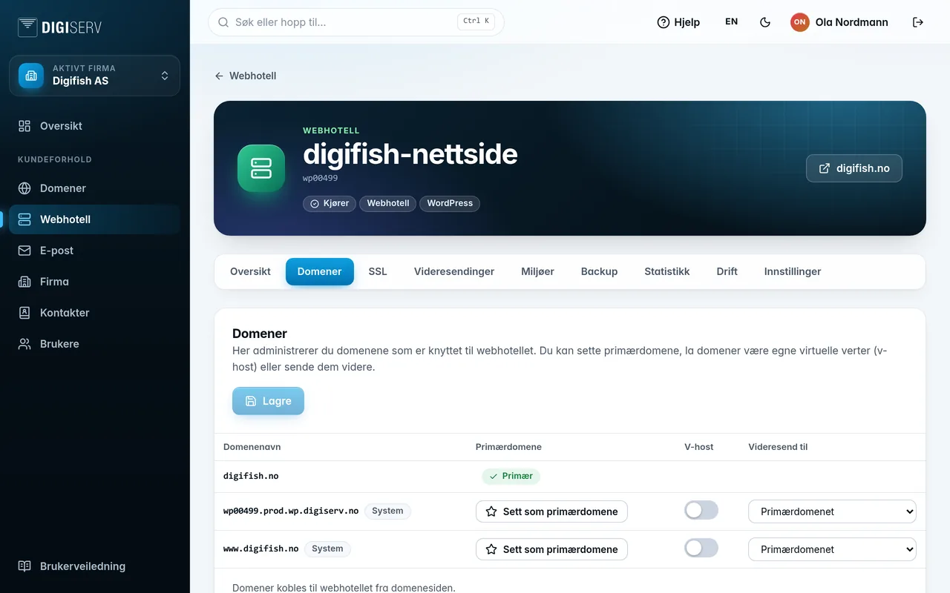Viewport: 950px width, 593px height.
Task: Switch to the Backup tab
Action: click(x=599, y=271)
